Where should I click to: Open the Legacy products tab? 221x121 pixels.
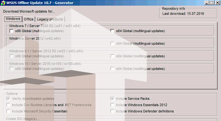tap(50, 19)
